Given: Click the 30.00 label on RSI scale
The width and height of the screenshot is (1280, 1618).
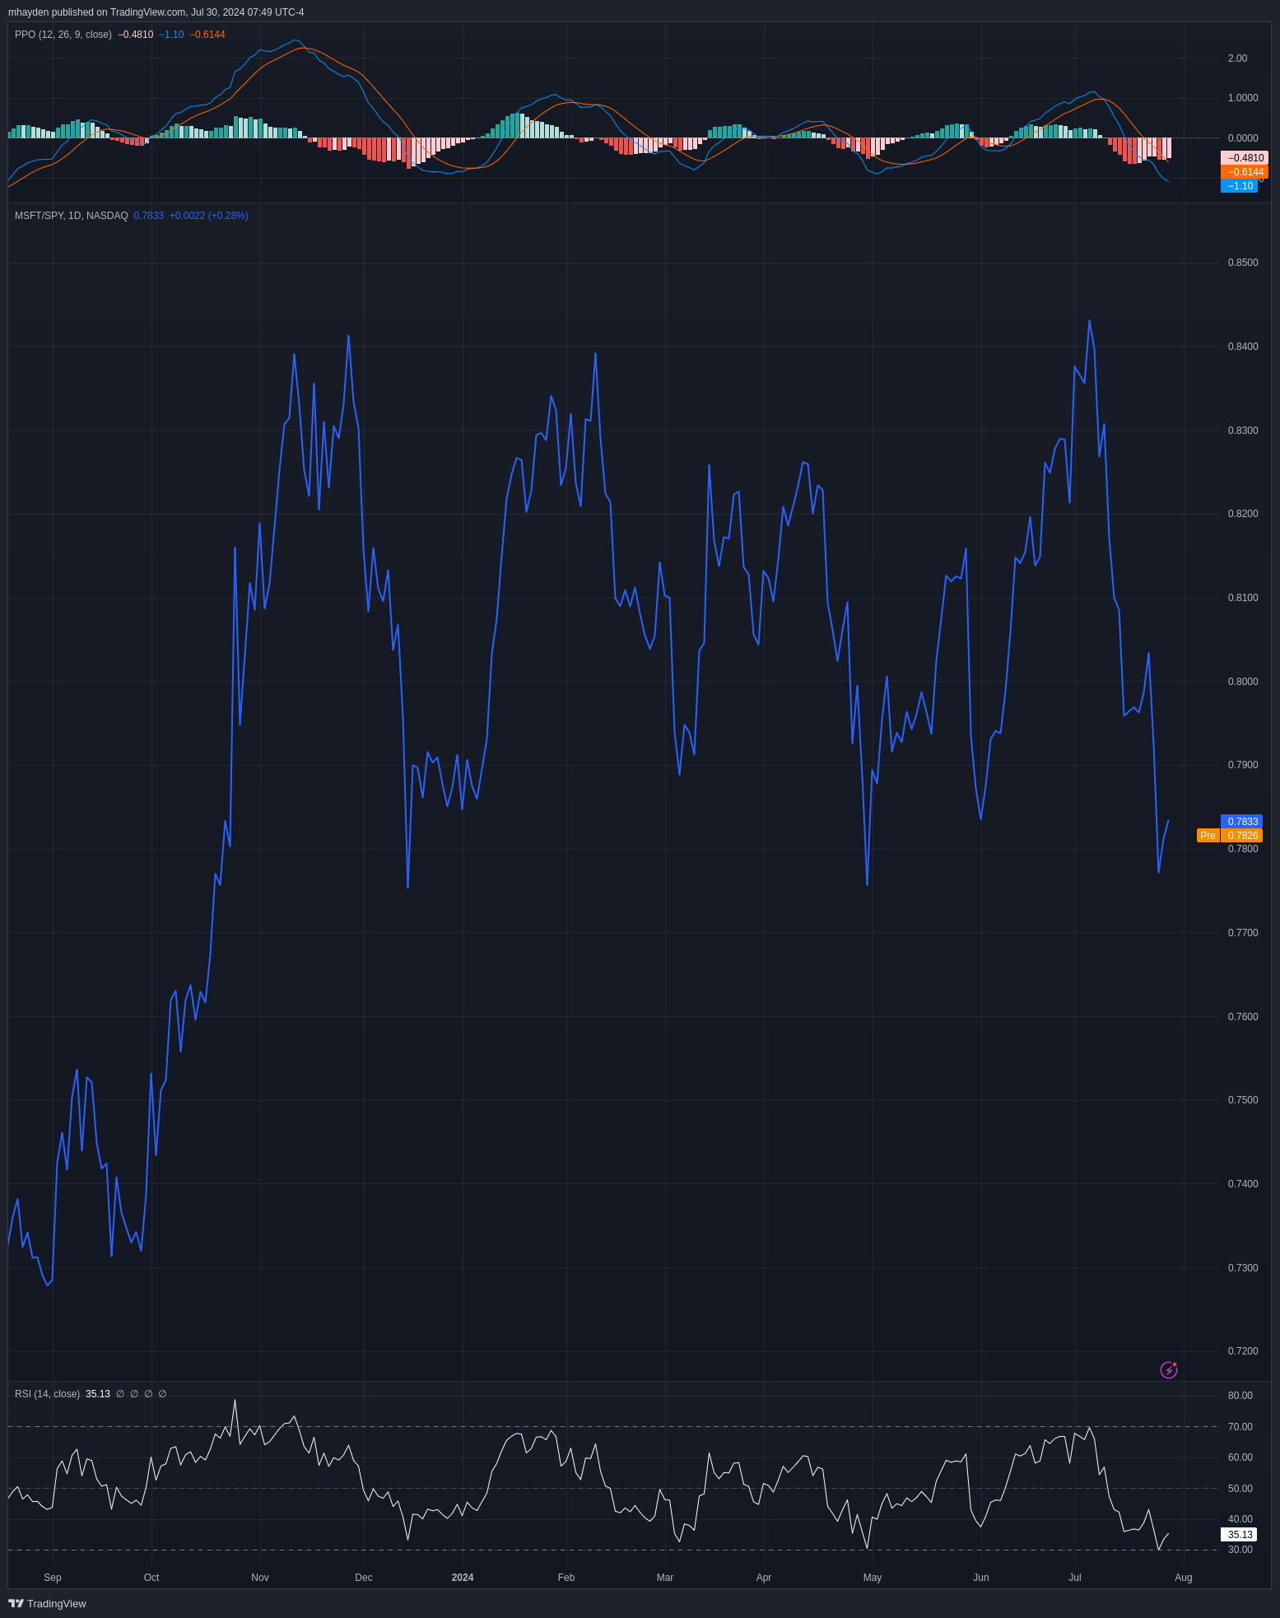Looking at the screenshot, I should pos(1240,1550).
